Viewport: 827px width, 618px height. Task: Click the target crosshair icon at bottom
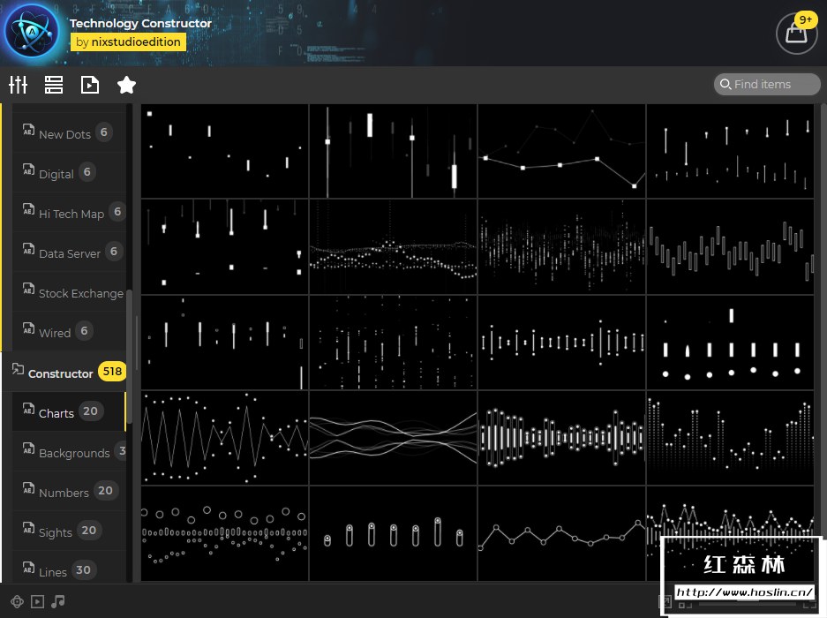(17, 601)
